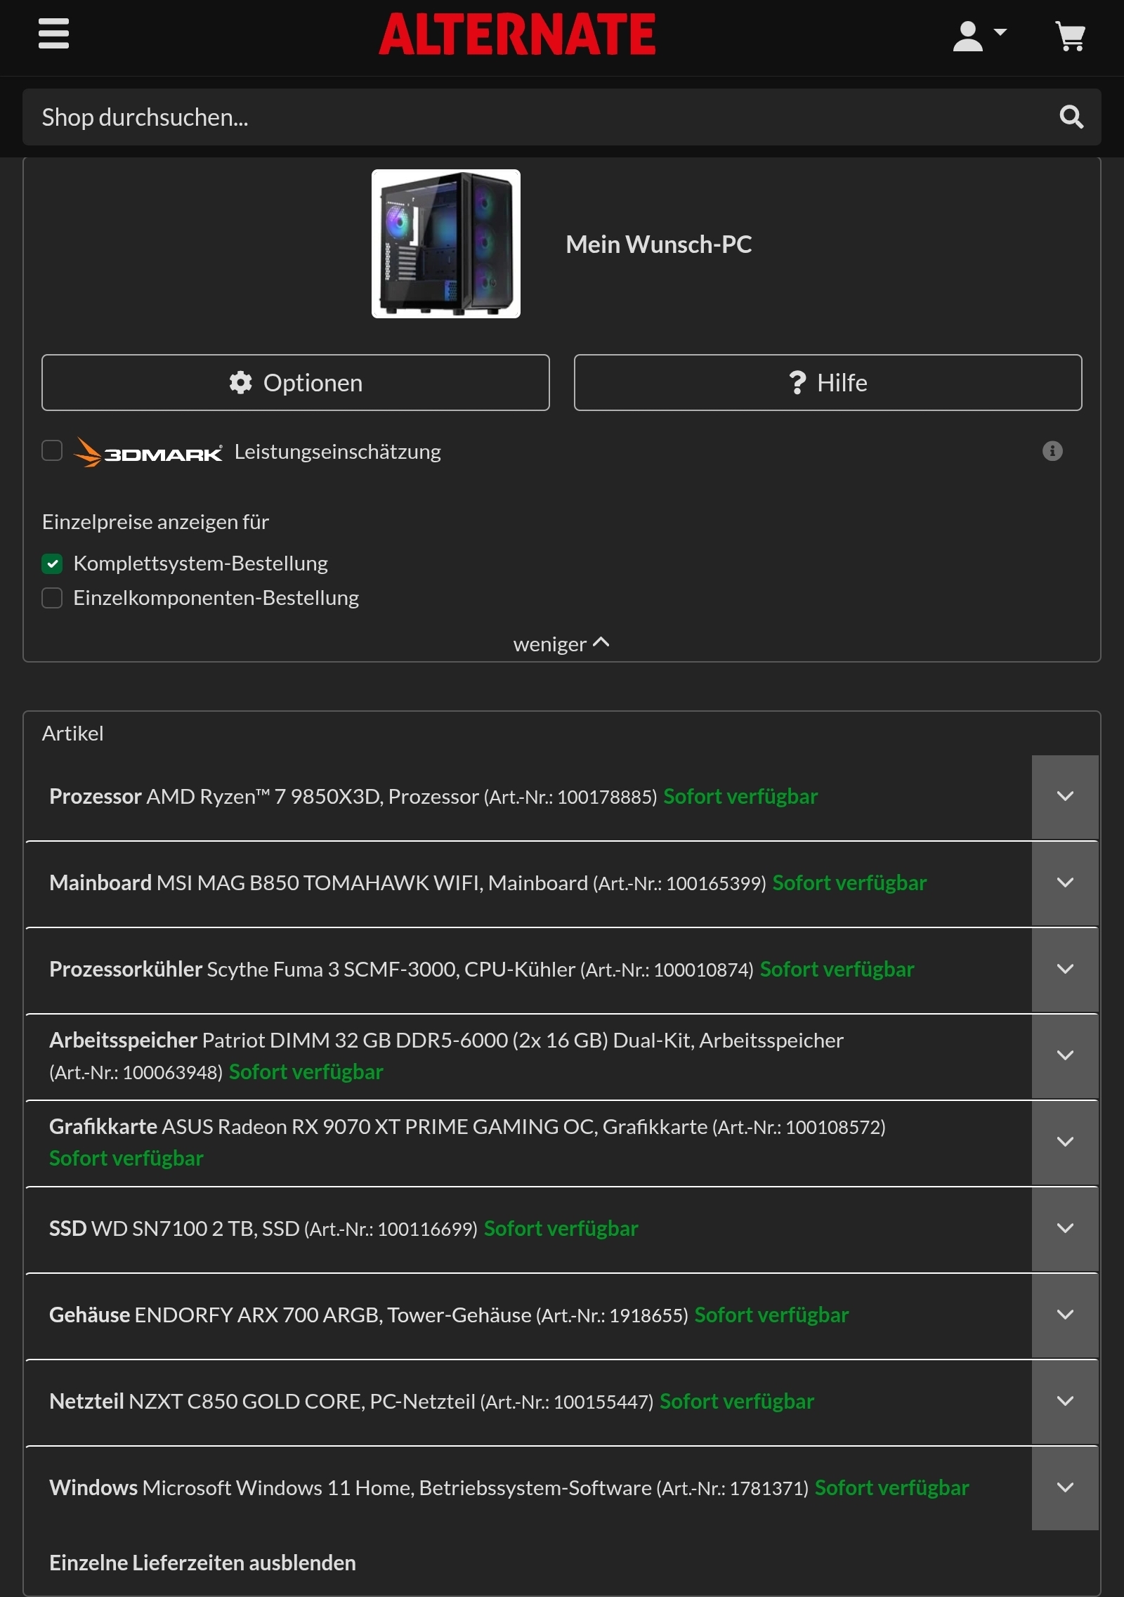This screenshot has width=1124, height=1597.
Task: Click Einzelpreise anzeigen für label
Action: pos(156,522)
